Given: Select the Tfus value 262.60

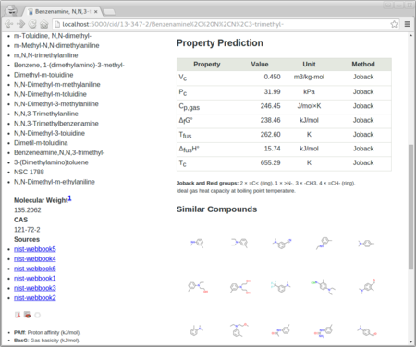Looking at the screenshot, I should pos(270,135).
